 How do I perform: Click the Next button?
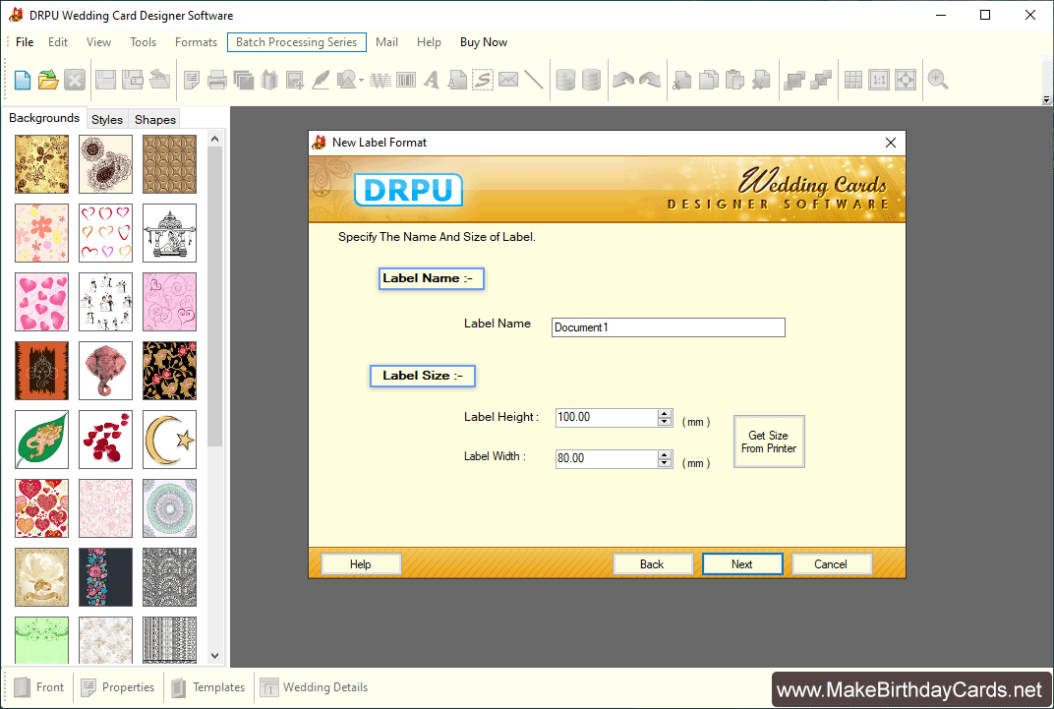pyautogui.click(x=742, y=563)
